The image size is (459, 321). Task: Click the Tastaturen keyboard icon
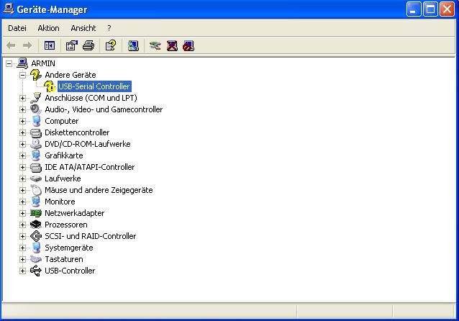coord(36,259)
